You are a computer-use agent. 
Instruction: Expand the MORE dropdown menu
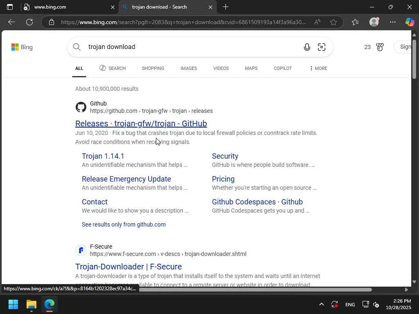(318, 68)
